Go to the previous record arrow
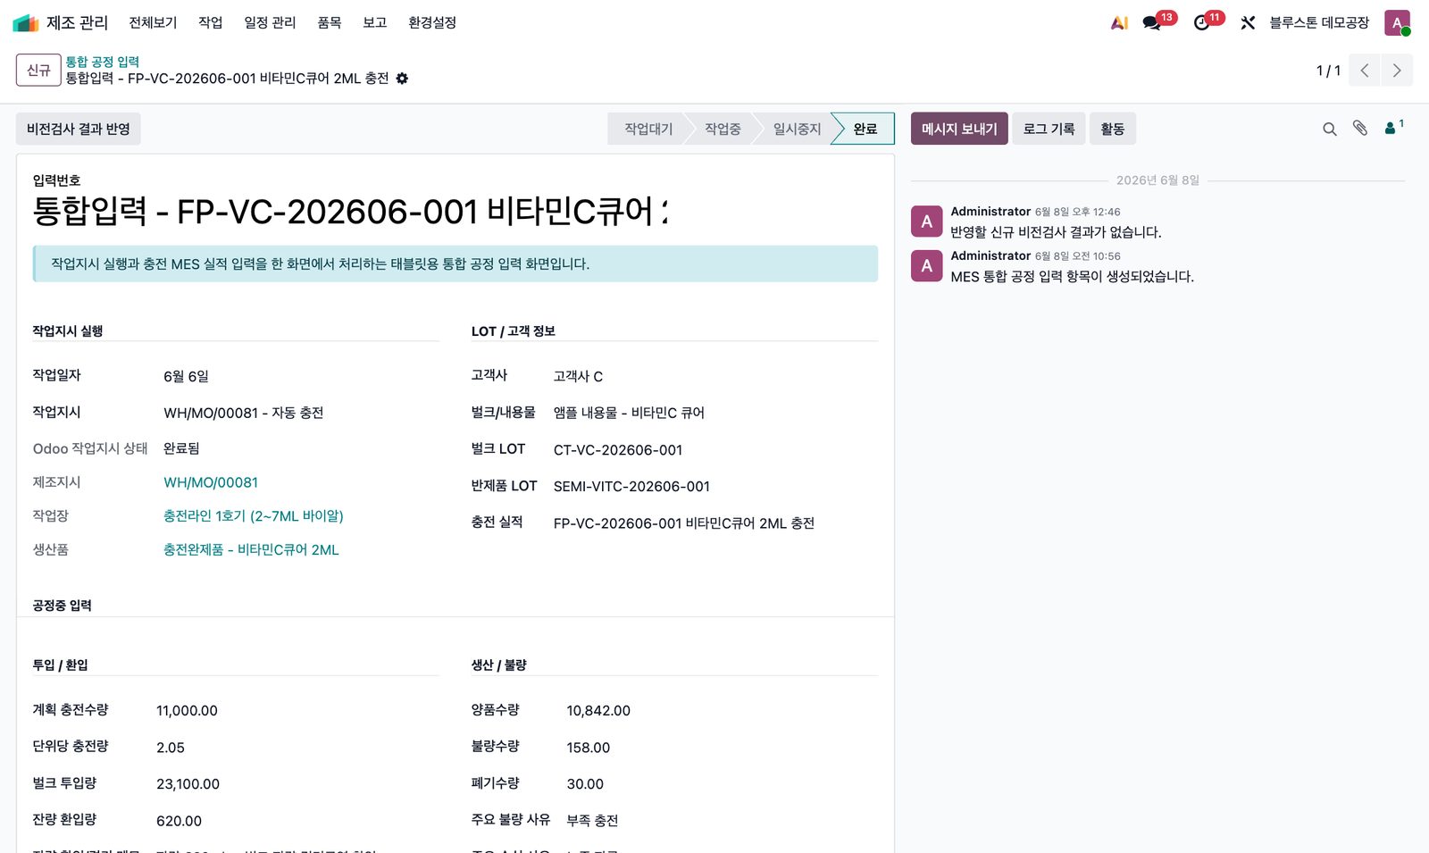The image size is (1429, 853). 1365,71
